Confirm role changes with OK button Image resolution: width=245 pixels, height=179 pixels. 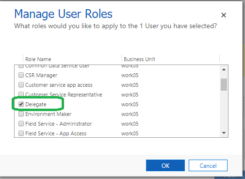pyautogui.click(x=165, y=165)
